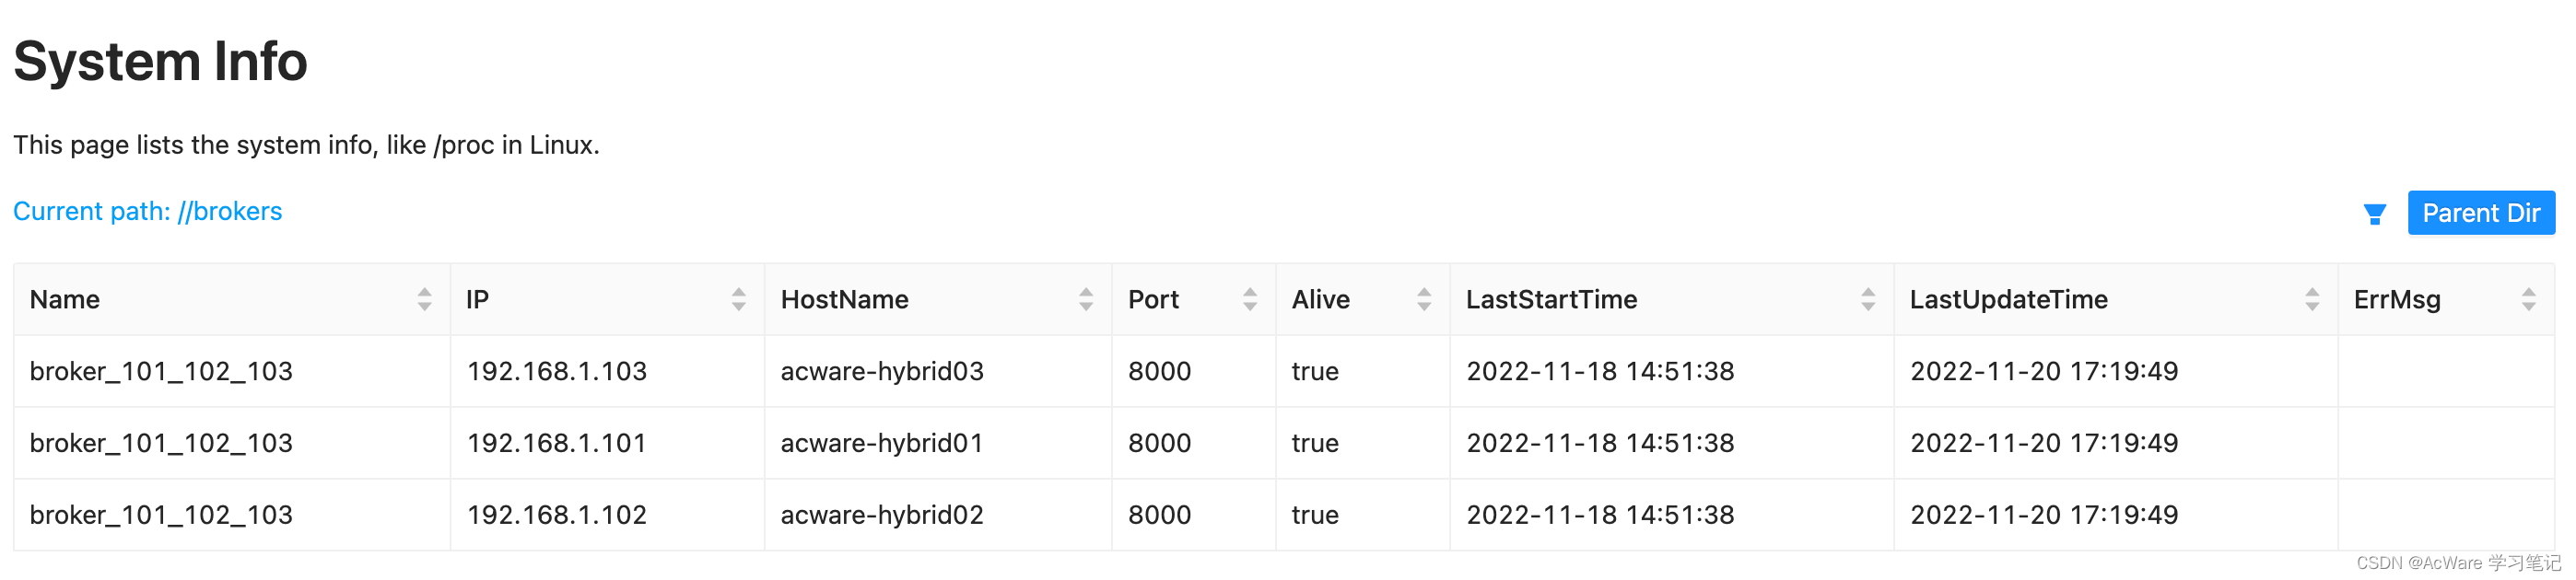The image size is (2576, 580).
Task: Click the IP address 192.168.1.102 cell
Action: coord(557,515)
